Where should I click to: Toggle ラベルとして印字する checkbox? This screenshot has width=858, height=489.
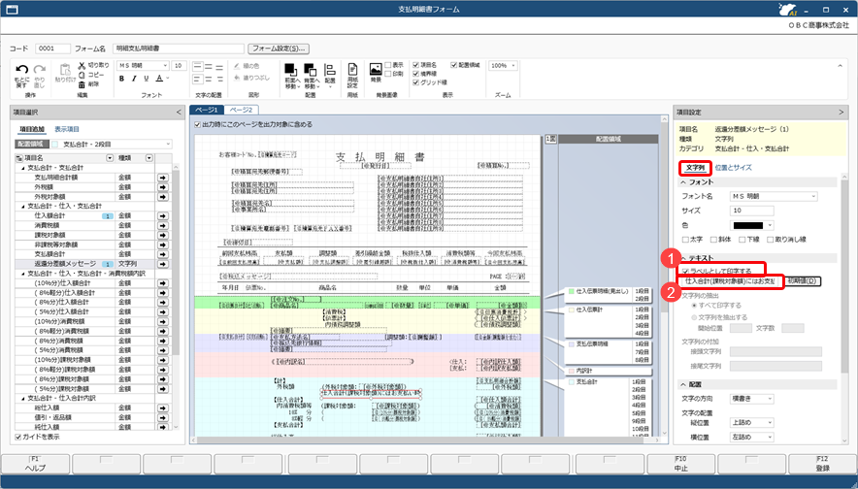click(x=685, y=272)
